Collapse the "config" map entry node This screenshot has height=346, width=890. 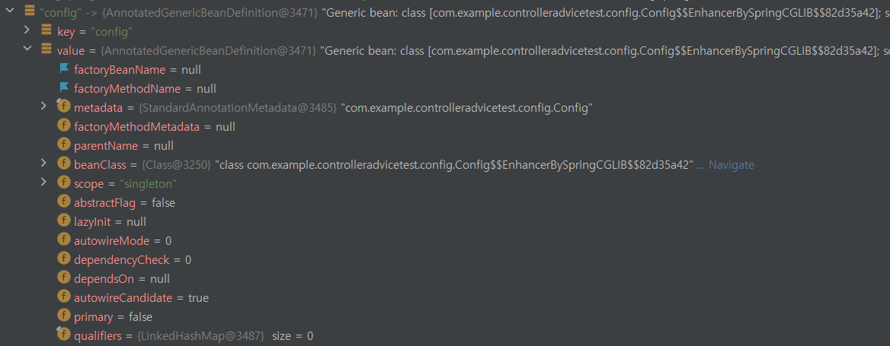coord(10,10)
